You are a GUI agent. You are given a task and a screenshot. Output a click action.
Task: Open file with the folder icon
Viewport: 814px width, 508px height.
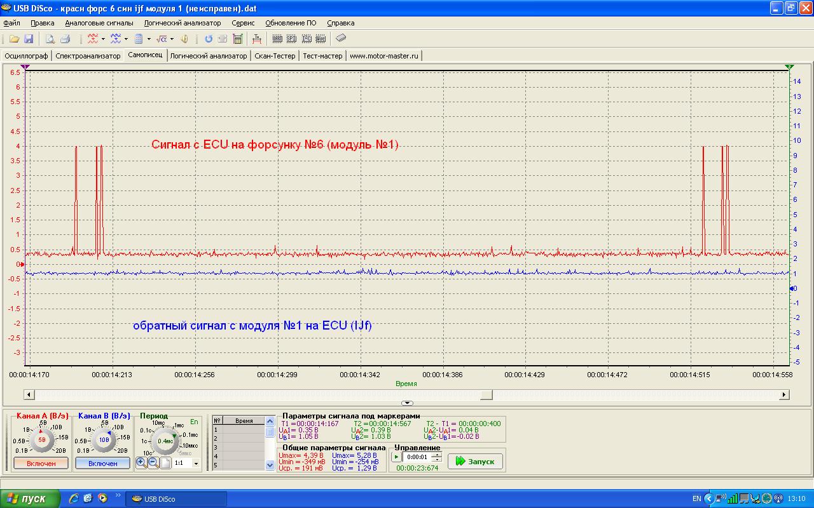(x=14, y=39)
